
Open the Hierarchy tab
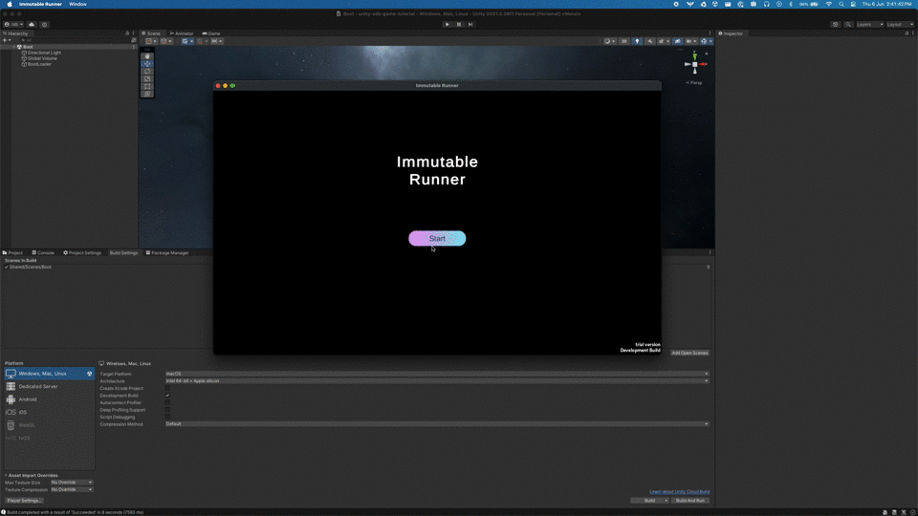(x=15, y=33)
